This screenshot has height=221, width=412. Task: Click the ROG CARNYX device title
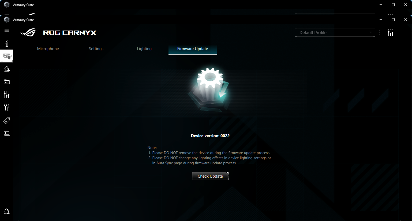[x=70, y=33]
